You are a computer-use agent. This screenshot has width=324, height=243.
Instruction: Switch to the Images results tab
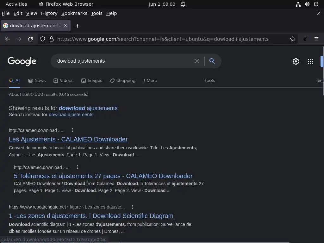(92, 81)
